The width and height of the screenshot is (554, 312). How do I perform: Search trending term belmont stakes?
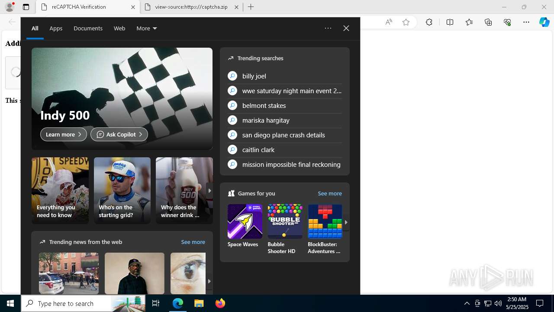click(x=285, y=105)
